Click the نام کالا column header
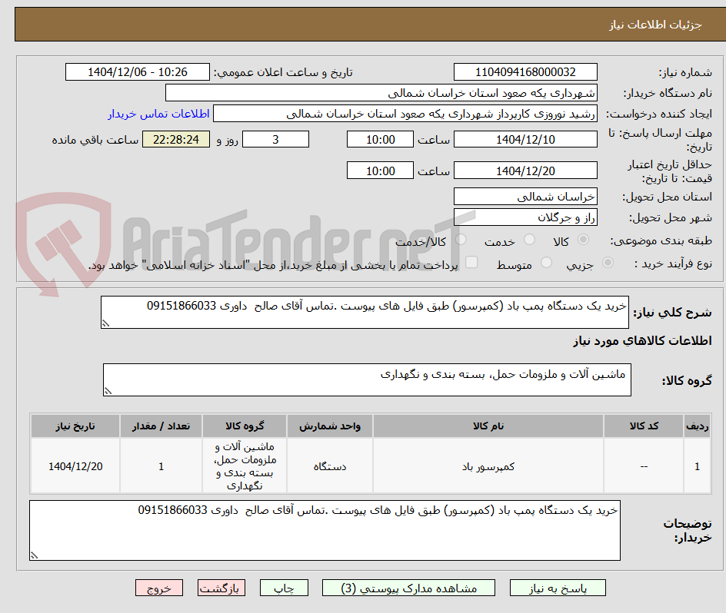The image size is (726, 613). point(488,426)
